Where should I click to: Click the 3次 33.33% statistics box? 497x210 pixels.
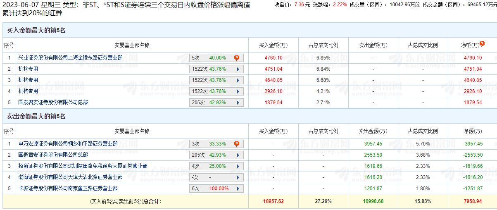coord(212,144)
